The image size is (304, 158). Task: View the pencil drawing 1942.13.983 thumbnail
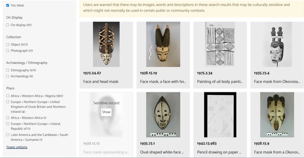click(x=220, y=114)
